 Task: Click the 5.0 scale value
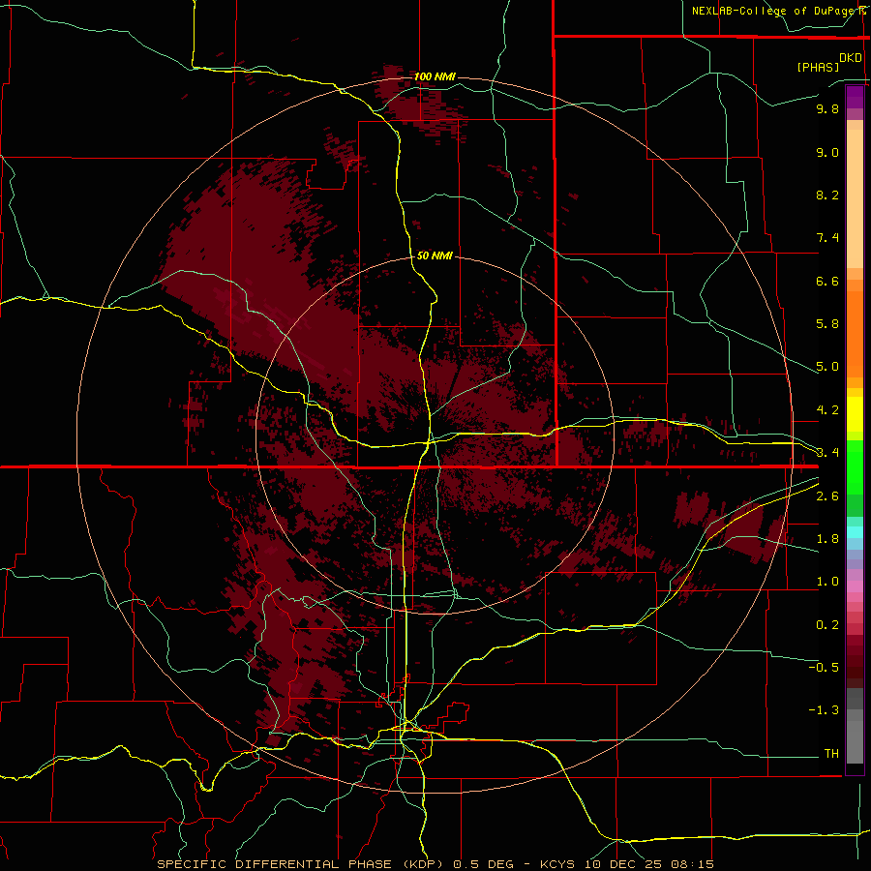click(x=827, y=367)
